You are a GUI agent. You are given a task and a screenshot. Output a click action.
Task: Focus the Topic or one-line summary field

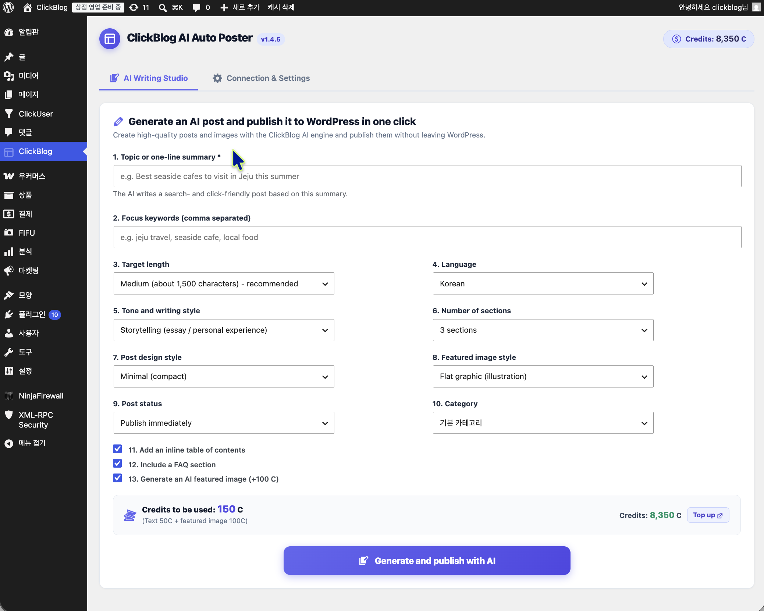tap(427, 176)
